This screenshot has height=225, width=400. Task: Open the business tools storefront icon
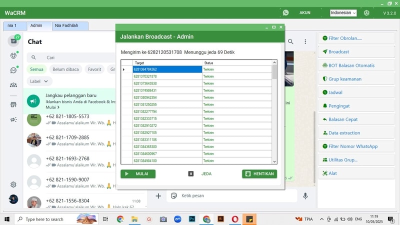tap(13, 104)
